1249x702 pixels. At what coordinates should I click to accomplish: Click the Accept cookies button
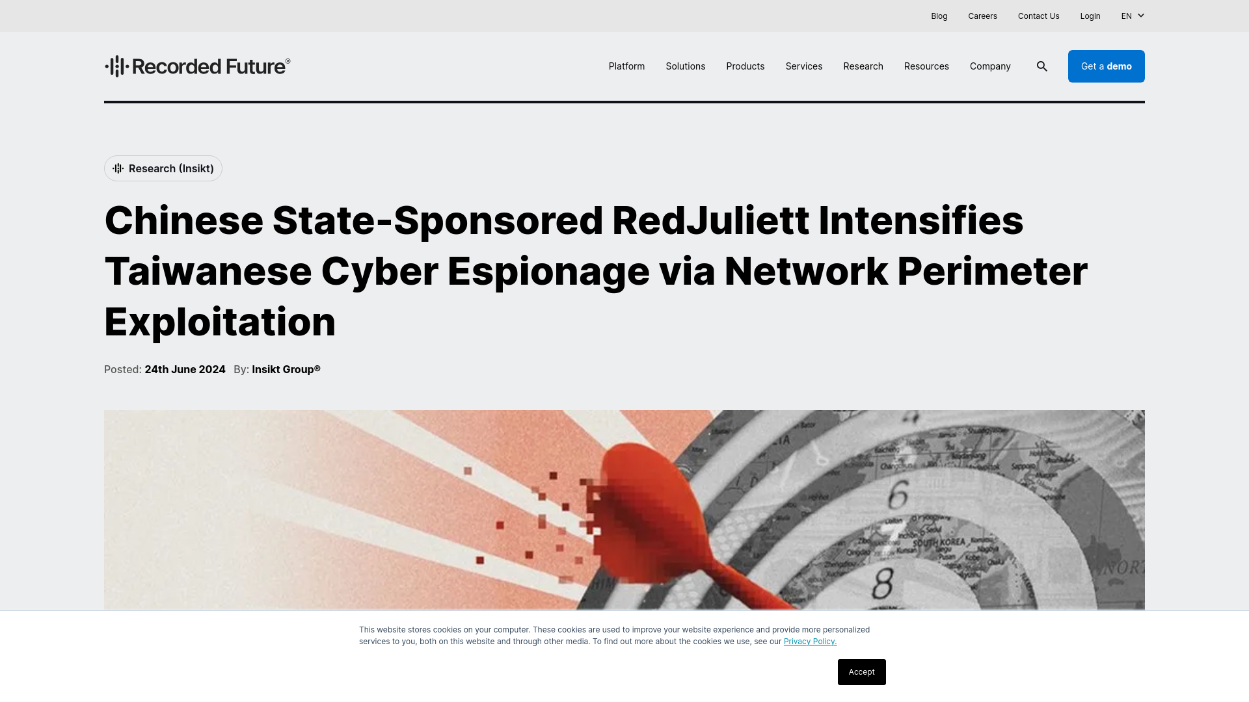[x=861, y=672]
